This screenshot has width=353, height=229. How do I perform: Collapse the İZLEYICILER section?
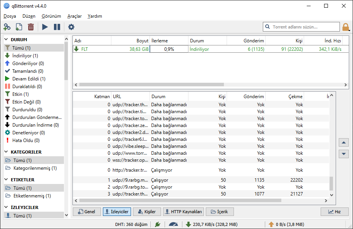coord(6,207)
